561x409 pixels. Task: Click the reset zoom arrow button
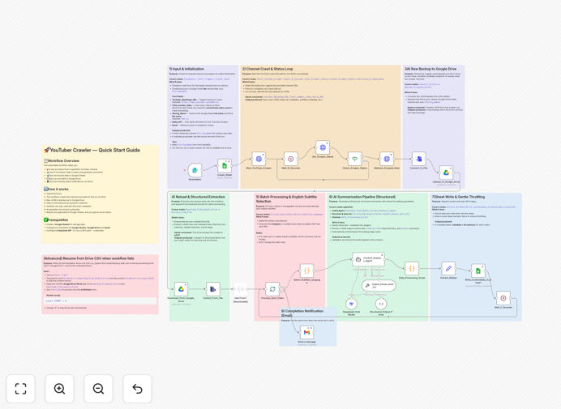pyautogui.click(x=137, y=389)
